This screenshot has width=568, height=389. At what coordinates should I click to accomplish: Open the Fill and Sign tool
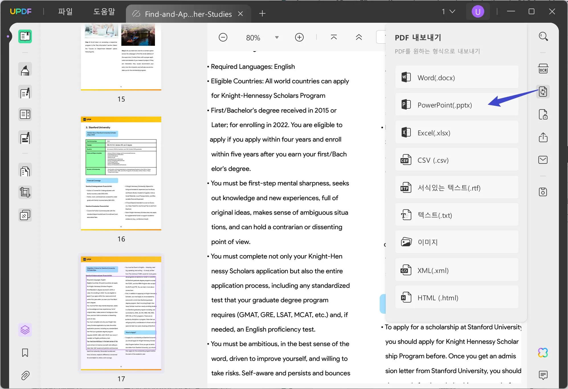[25, 138]
